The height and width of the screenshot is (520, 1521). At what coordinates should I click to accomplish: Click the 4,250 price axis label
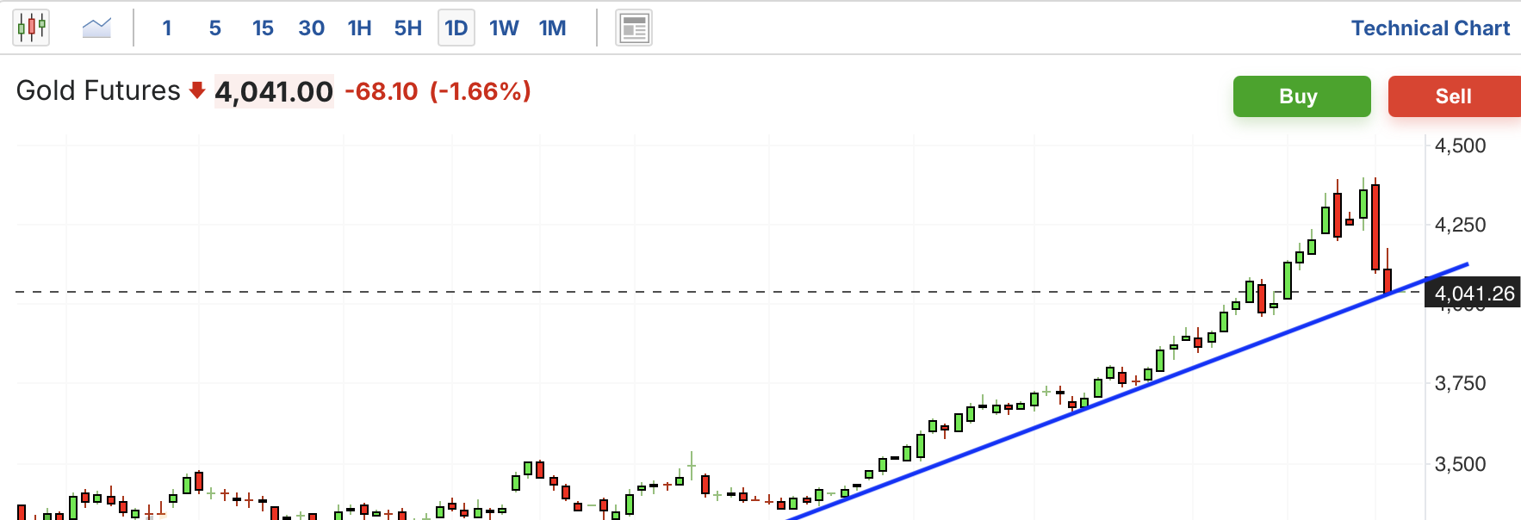tap(1460, 225)
